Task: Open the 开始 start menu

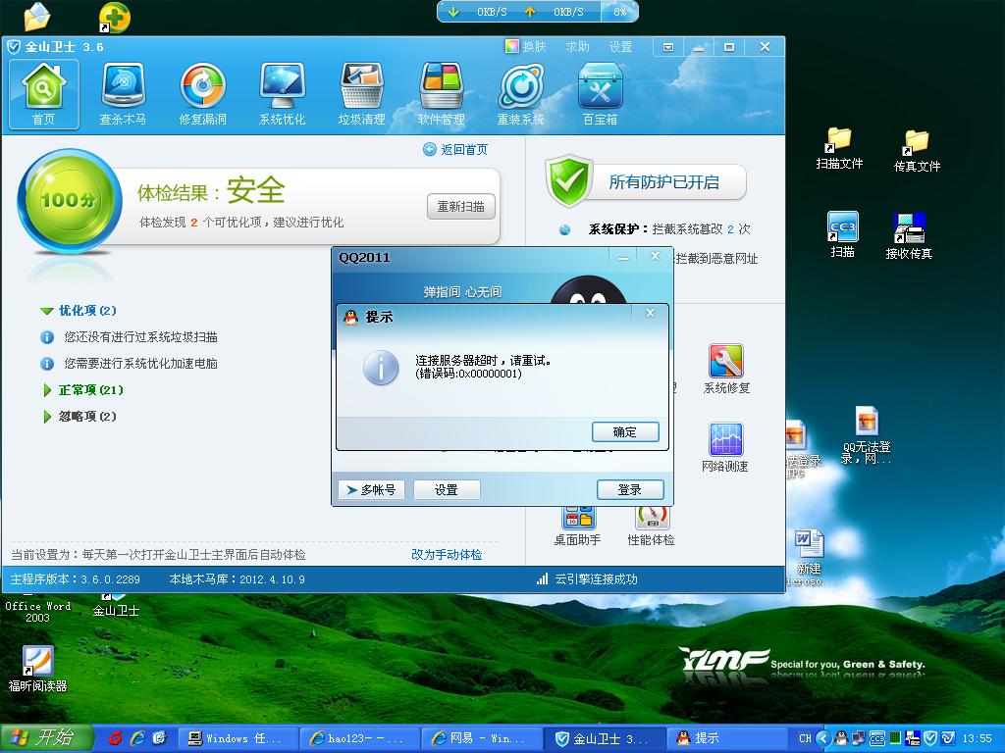Action: pos(46,738)
